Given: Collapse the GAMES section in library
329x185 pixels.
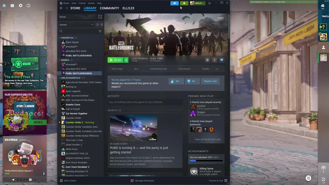Looking at the screenshot, I should [59, 60].
